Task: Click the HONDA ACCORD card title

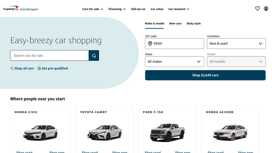Action: [220, 112]
